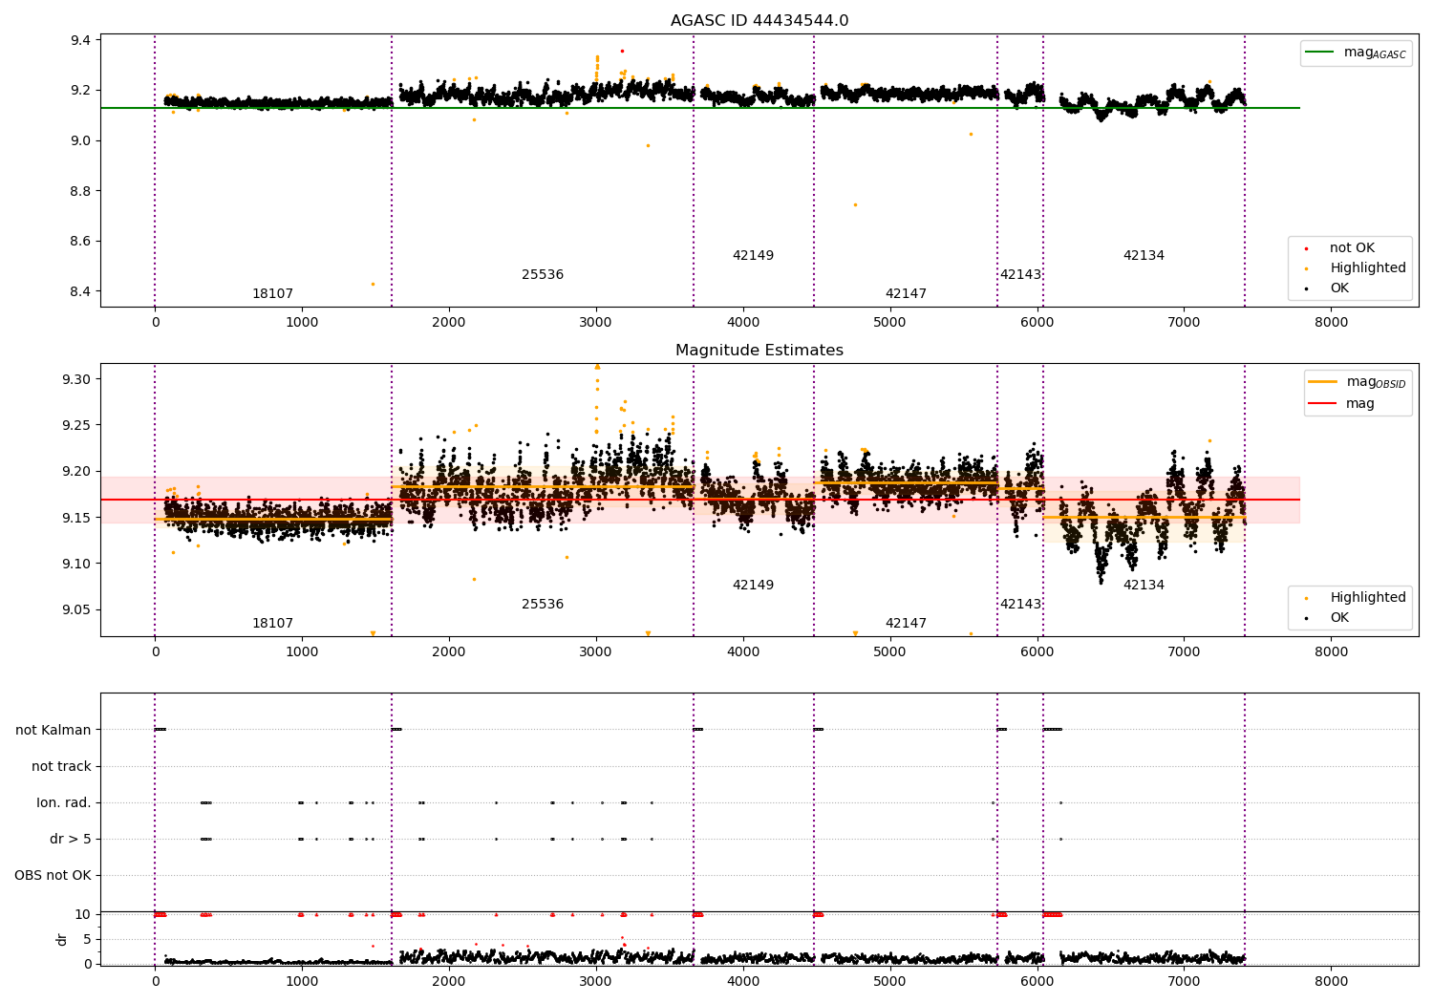Click the 9.25 y-axis tick label

tap(76, 425)
